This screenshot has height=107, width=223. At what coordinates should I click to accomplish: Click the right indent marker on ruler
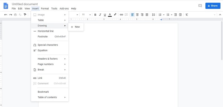click(x=161, y=20)
